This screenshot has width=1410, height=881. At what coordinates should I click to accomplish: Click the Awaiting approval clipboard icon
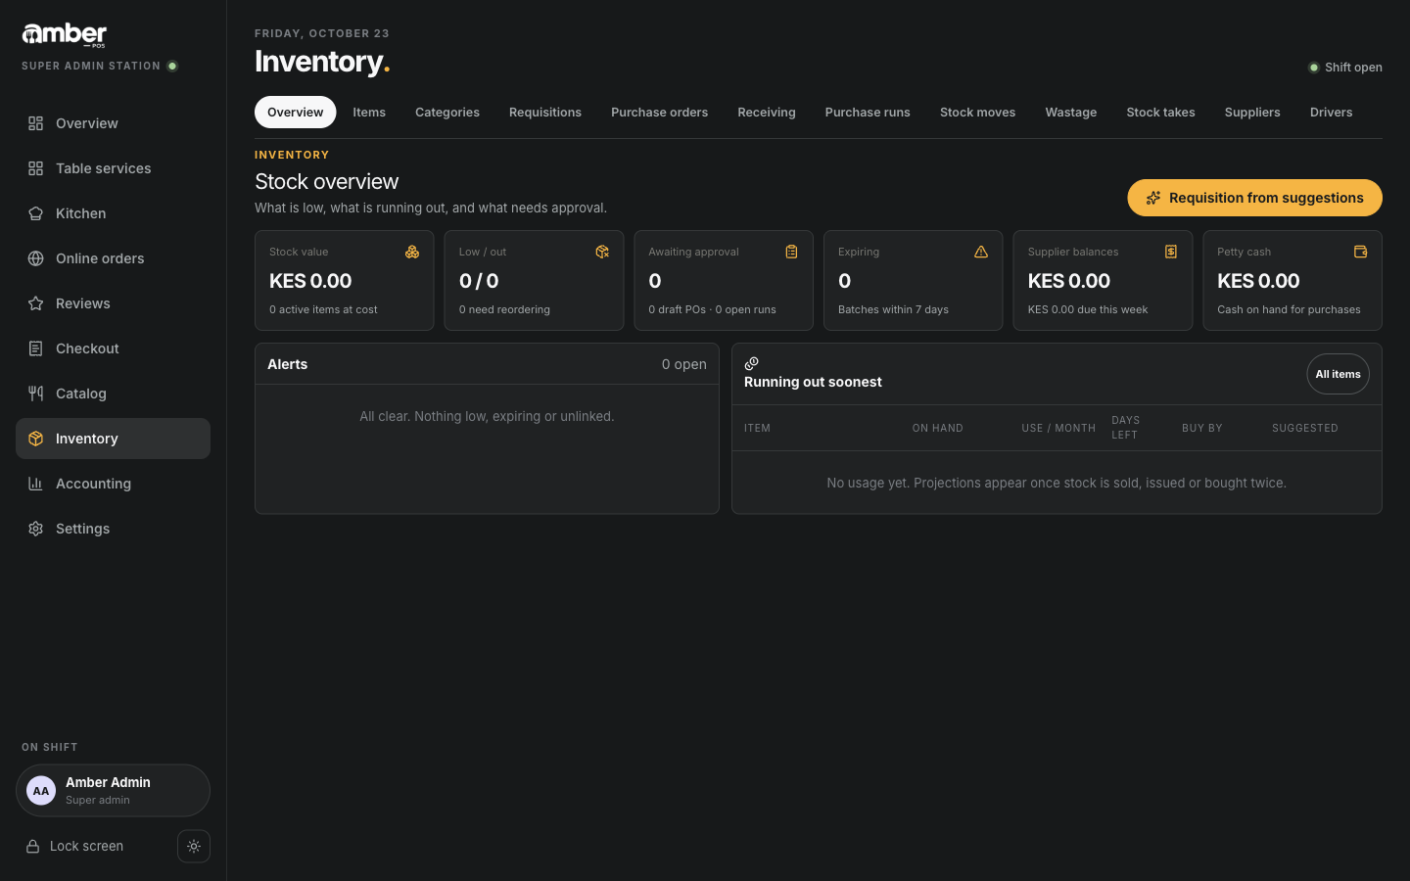[791, 252]
